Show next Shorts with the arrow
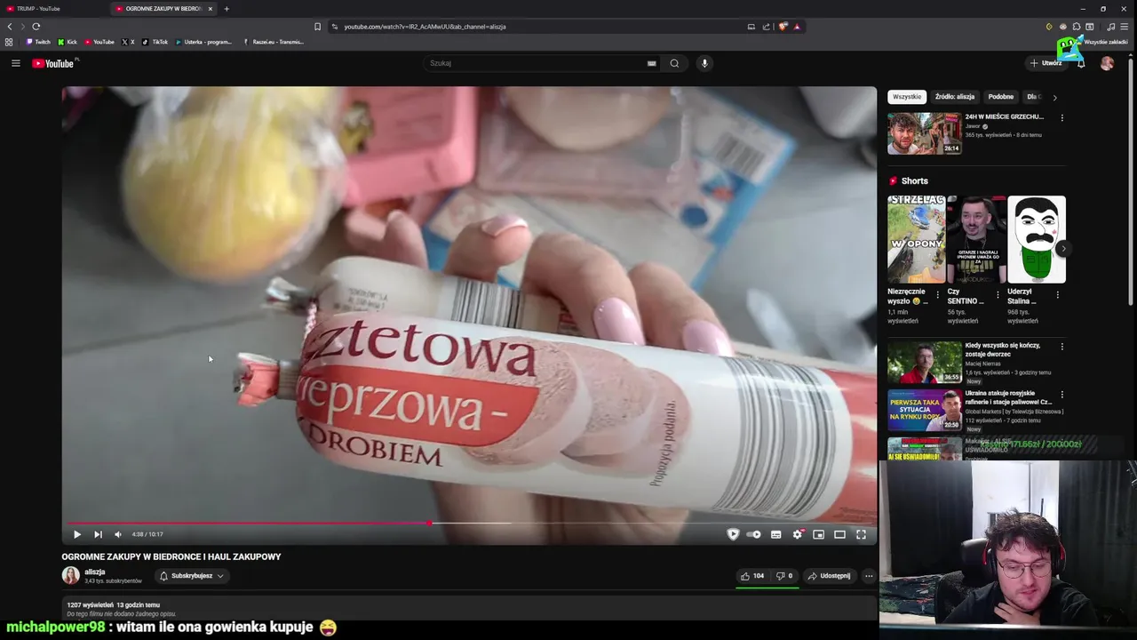Viewport: 1137px width, 640px height. click(x=1062, y=249)
